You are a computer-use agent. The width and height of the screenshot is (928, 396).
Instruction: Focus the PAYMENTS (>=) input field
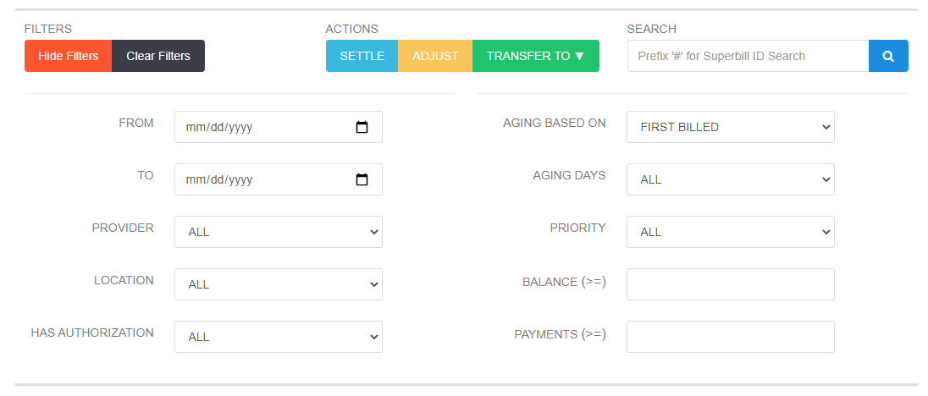click(x=731, y=337)
